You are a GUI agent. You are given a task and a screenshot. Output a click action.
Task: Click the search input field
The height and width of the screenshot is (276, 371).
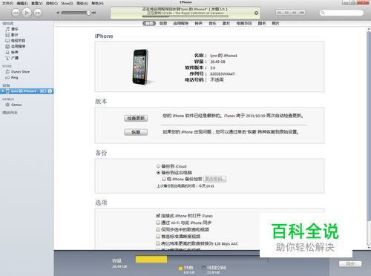(x=341, y=13)
